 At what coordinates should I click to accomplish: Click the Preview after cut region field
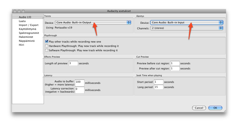click(x=175, y=69)
